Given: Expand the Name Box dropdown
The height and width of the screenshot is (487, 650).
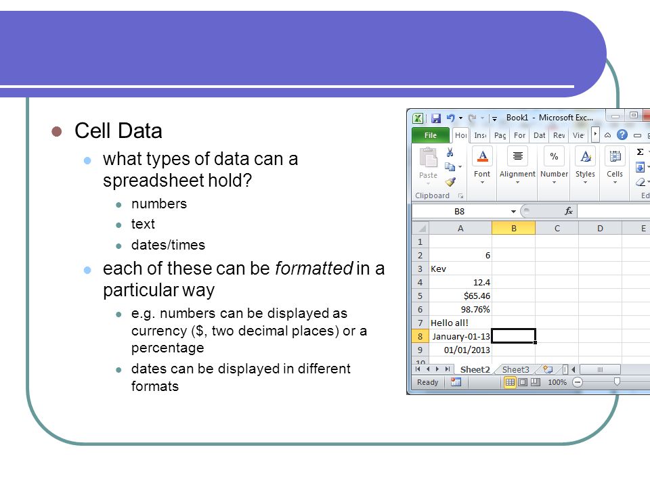Looking at the screenshot, I should point(513,211).
